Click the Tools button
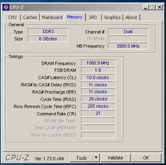166x165 pixels. point(81,158)
